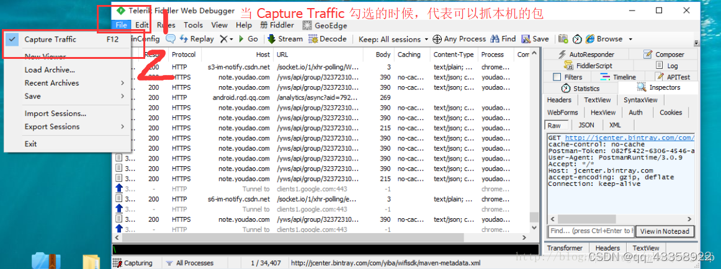Open the response Transformer tab

click(565, 248)
